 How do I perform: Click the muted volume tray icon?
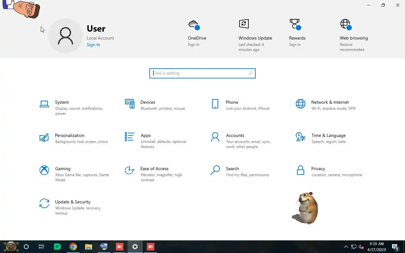361,247
